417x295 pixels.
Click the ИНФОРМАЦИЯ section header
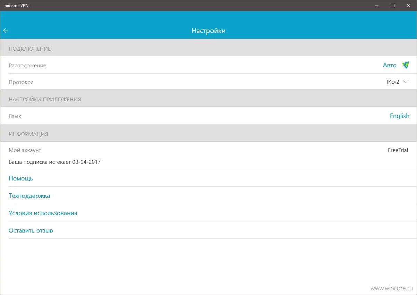point(28,134)
